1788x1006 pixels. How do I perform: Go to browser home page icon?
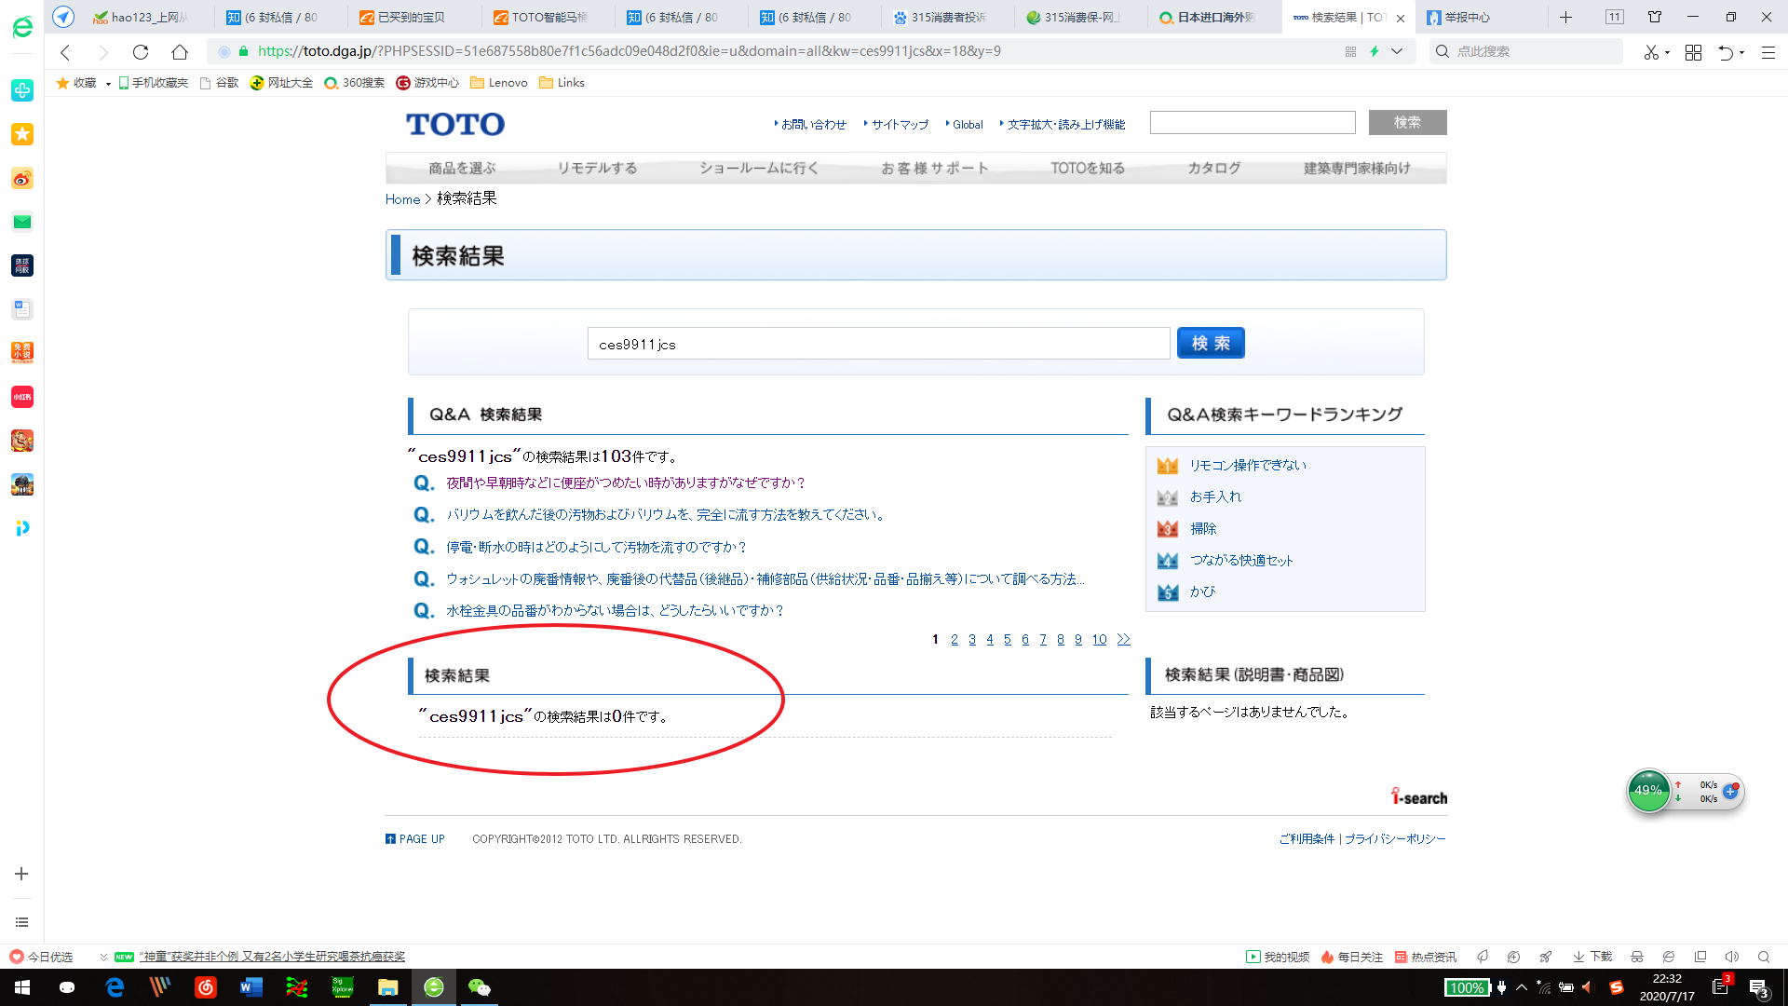pos(180,52)
